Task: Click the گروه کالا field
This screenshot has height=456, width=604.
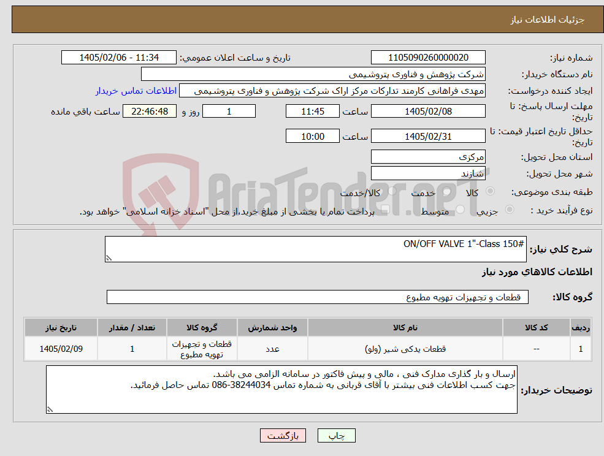Action: tap(318, 297)
